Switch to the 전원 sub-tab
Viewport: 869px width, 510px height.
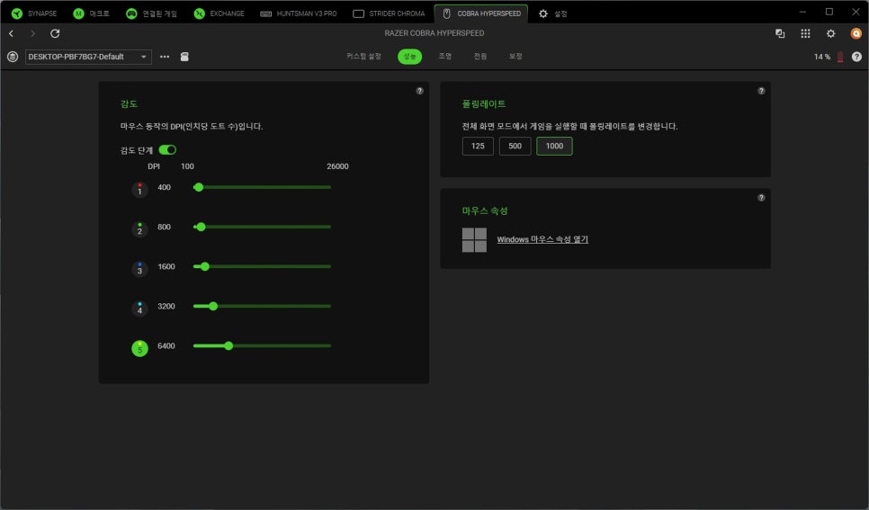(x=480, y=57)
